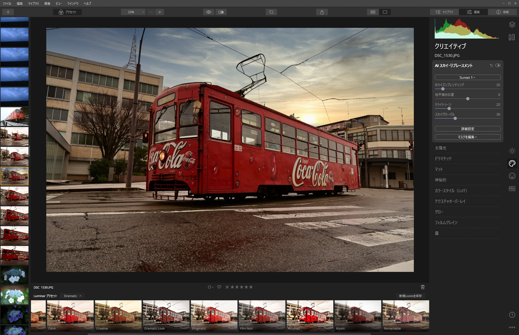Viewport: 519px width, 335px height.
Task: Switch to gallery grid view
Action: (x=373, y=12)
